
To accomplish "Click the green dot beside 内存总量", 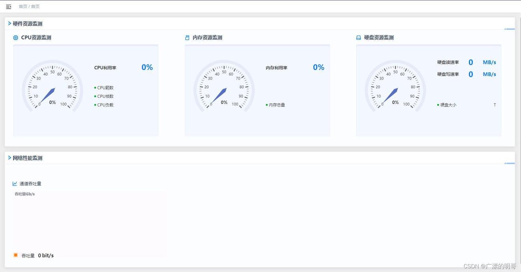I will [x=267, y=105].
